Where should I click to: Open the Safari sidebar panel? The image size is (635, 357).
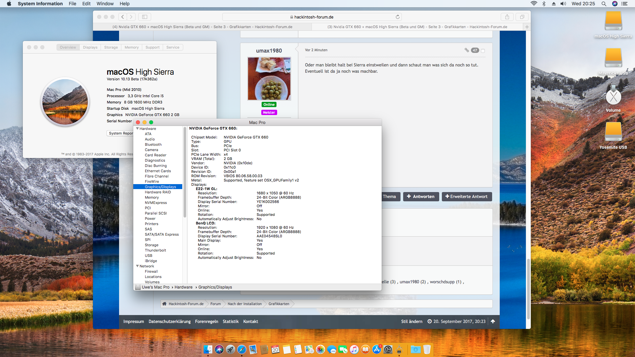(145, 17)
